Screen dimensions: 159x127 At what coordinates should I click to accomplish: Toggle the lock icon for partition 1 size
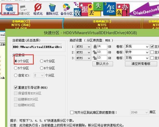(x=95, y=46)
